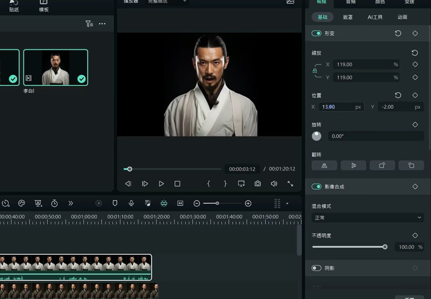Add a marker with the shield icon
The width and height of the screenshot is (431, 299).
coord(115,203)
